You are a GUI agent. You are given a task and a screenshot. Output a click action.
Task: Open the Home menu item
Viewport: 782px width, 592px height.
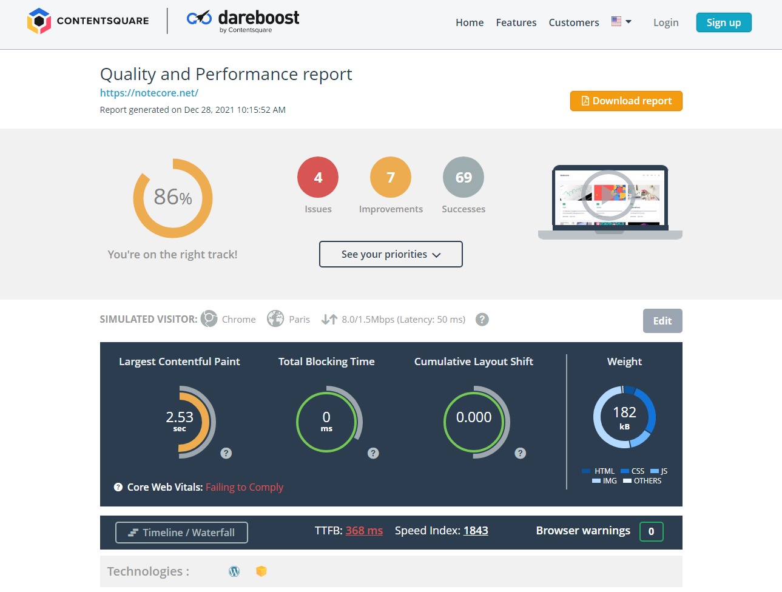tap(470, 22)
